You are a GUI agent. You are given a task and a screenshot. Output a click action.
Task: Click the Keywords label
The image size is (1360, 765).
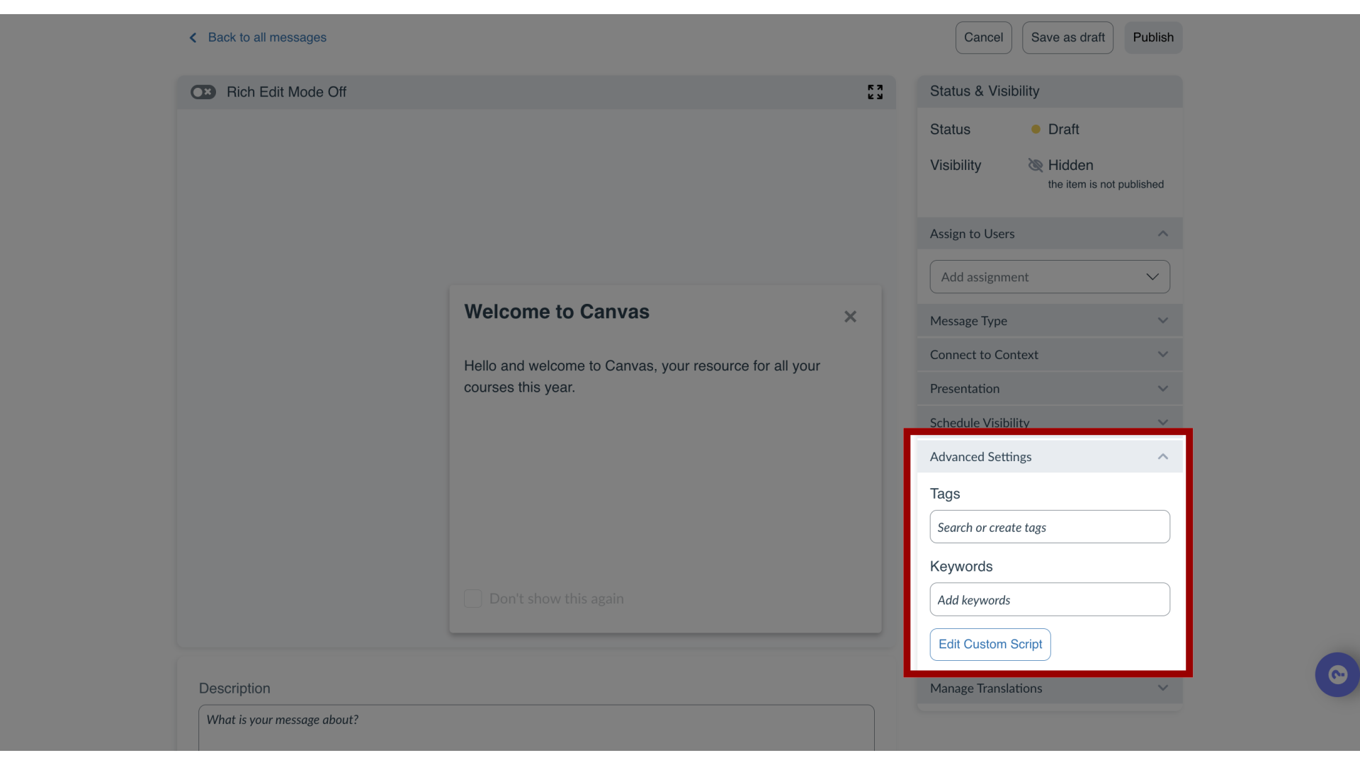961,567
